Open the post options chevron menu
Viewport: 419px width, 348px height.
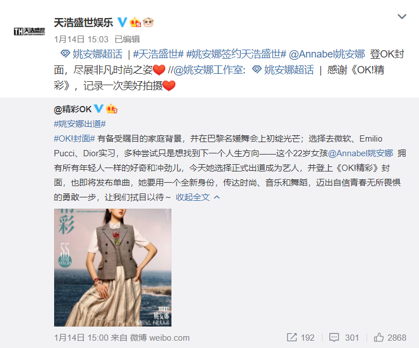[402, 16]
